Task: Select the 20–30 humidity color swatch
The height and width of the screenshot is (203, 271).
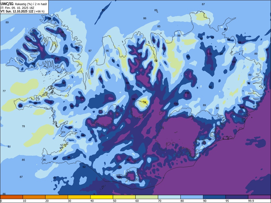Action: pos(57,197)
